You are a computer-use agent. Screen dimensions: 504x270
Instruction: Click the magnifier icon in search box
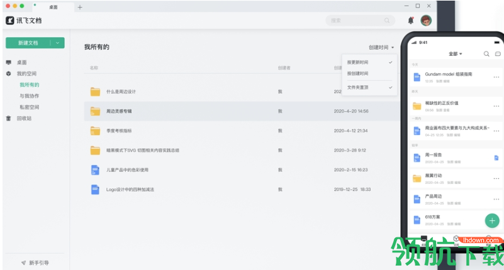pyautogui.click(x=387, y=21)
